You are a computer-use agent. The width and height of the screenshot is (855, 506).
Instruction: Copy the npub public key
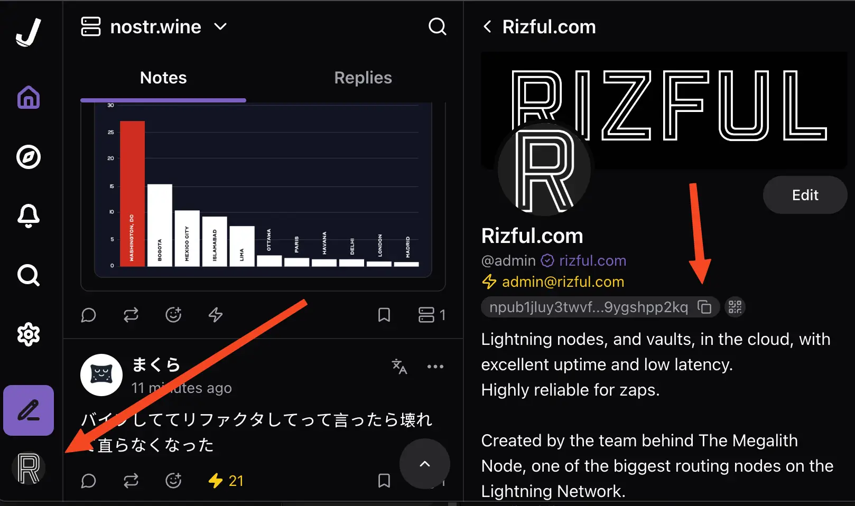[704, 307]
